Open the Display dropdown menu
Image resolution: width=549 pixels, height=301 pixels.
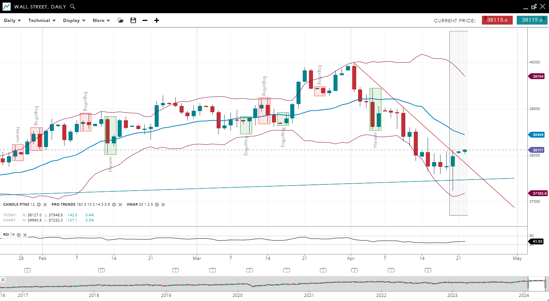coord(74,21)
